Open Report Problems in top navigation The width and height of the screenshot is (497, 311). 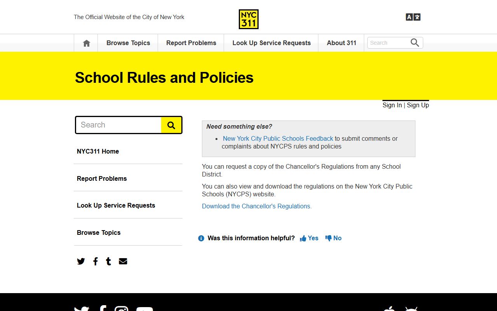191,43
